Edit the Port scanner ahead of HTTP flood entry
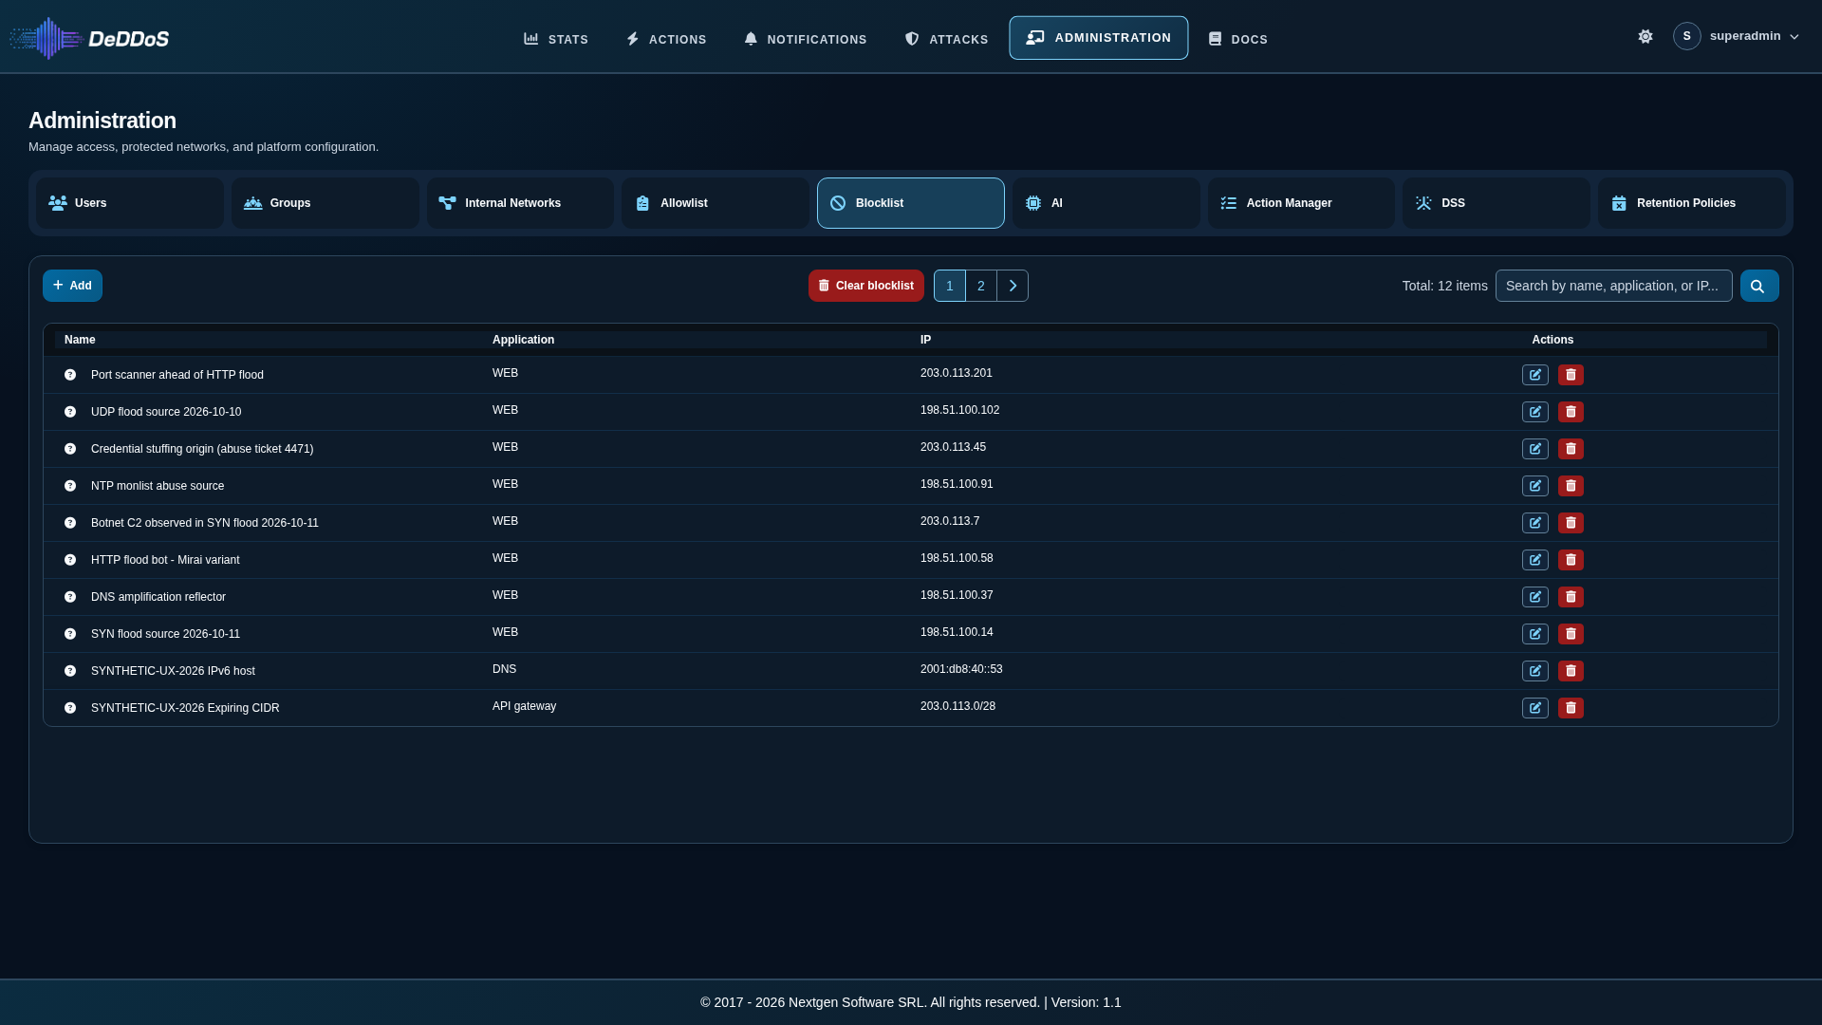This screenshot has width=1822, height=1025. click(x=1535, y=375)
